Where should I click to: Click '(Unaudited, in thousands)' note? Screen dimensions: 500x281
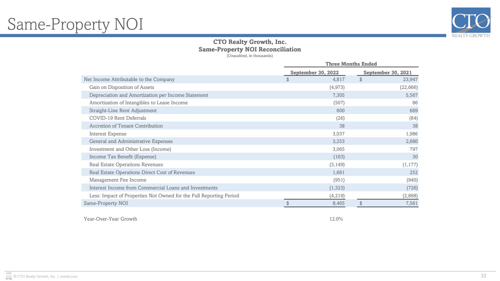[x=250, y=56]
